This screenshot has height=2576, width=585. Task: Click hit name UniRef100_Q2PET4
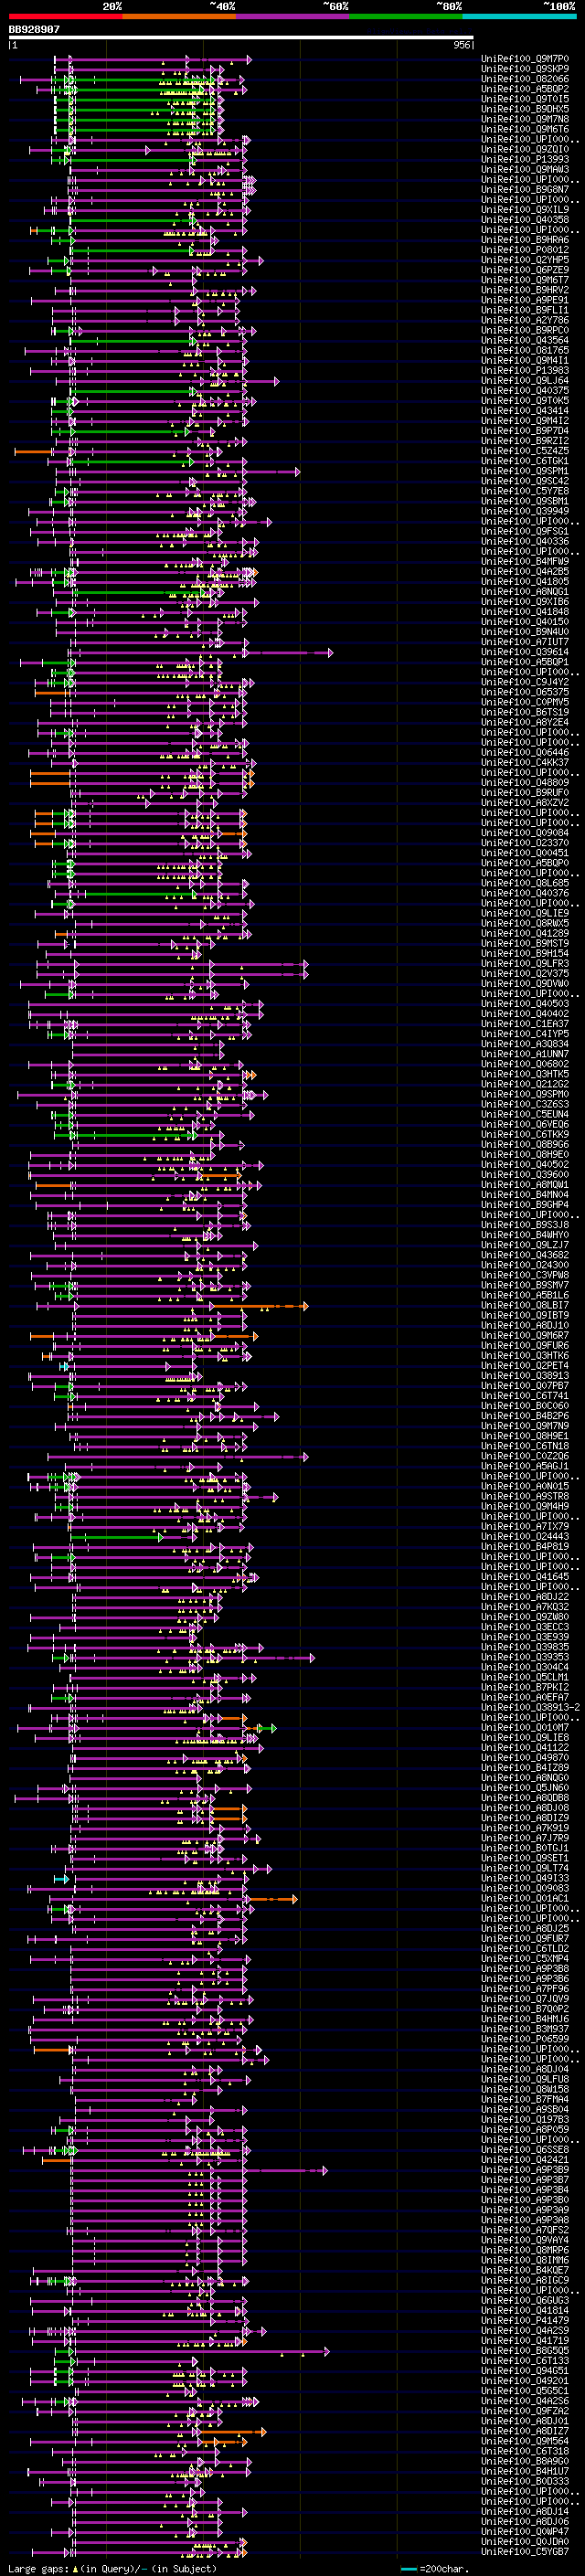click(x=525, y=1365)
